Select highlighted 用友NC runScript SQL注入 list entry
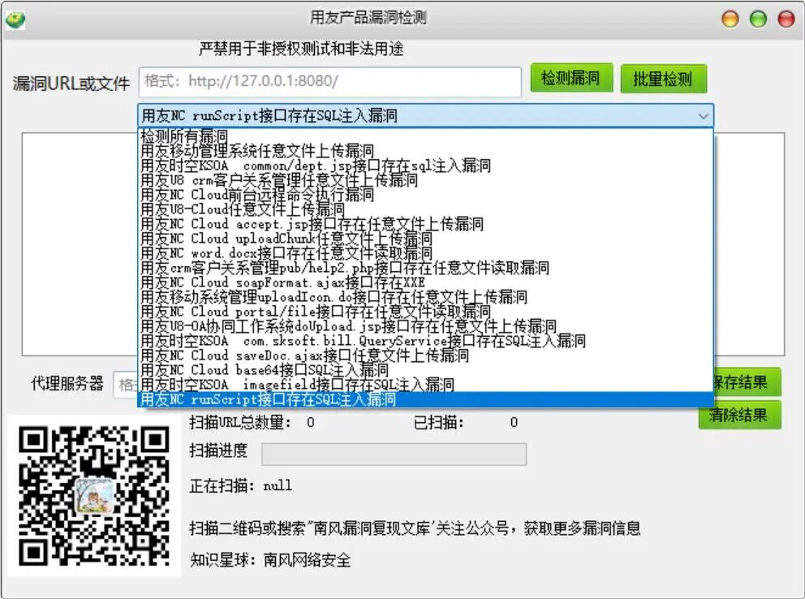 [x=425, y=399]
